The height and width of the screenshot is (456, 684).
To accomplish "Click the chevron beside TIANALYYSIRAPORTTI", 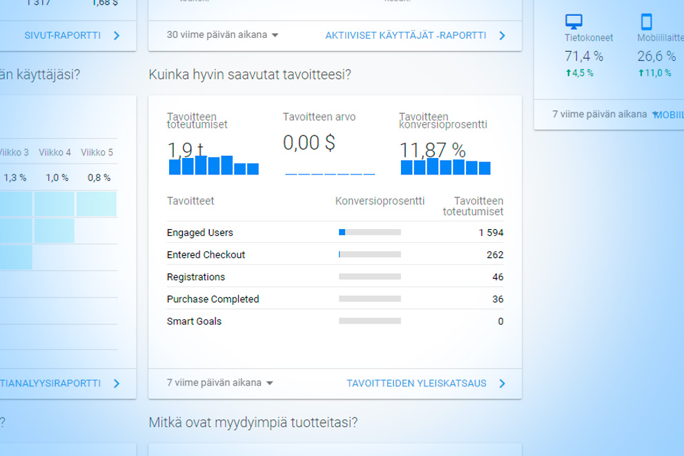I will point(117,383).
